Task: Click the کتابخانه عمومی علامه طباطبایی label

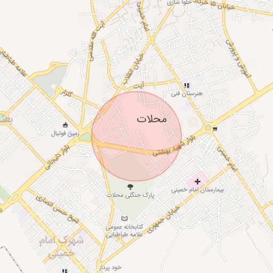Action: click(124, 231)
